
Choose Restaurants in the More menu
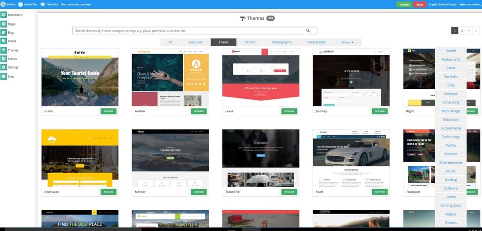click(x=451, y=59)
